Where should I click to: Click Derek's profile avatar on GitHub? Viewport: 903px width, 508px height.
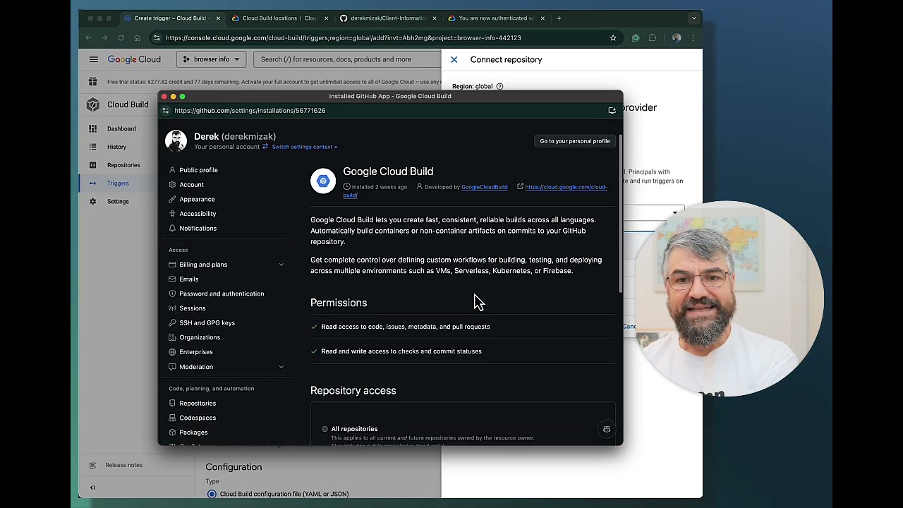176,141
